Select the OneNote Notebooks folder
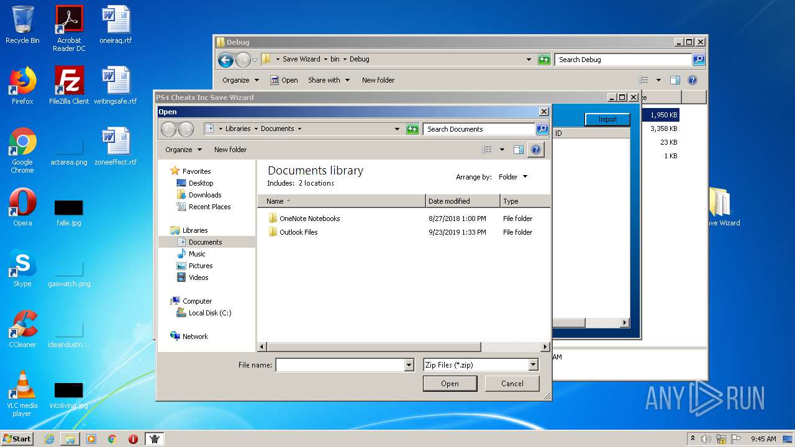This screenshot has width=795, height=447. pyautogui.click(x=309, y=219)
